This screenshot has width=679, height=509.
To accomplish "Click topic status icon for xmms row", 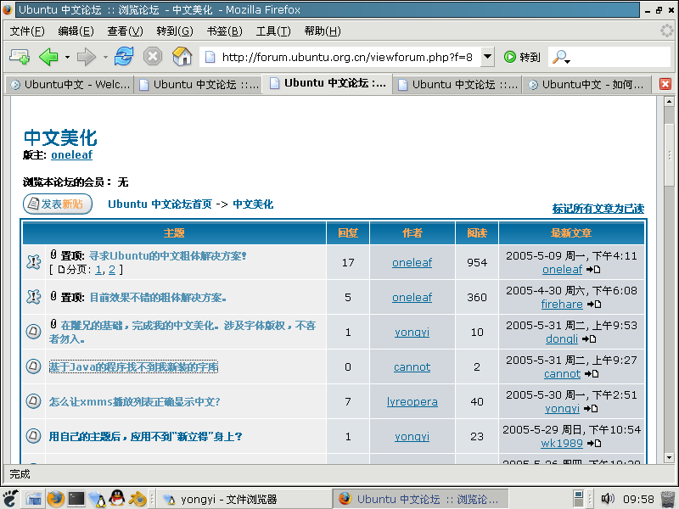I will [33, 401].
